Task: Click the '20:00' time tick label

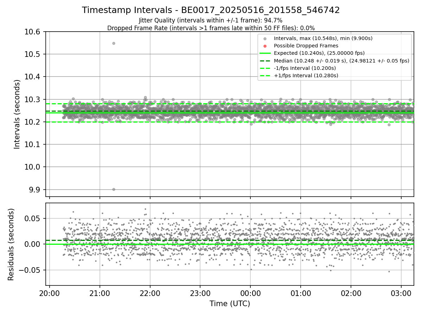Action: pos(50,293)
